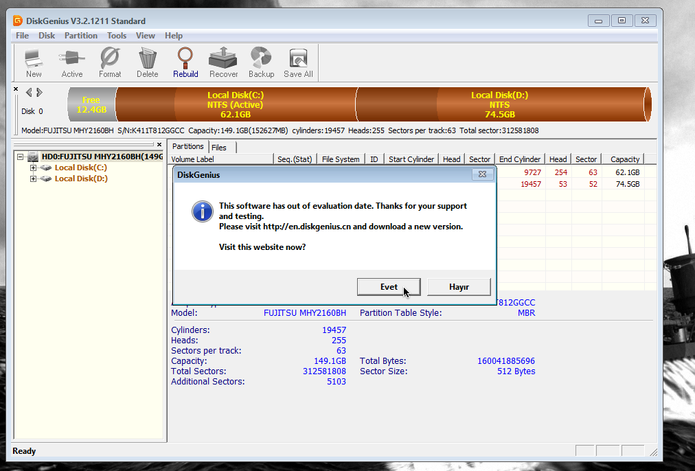Click the End Cylinder column header

519,159
